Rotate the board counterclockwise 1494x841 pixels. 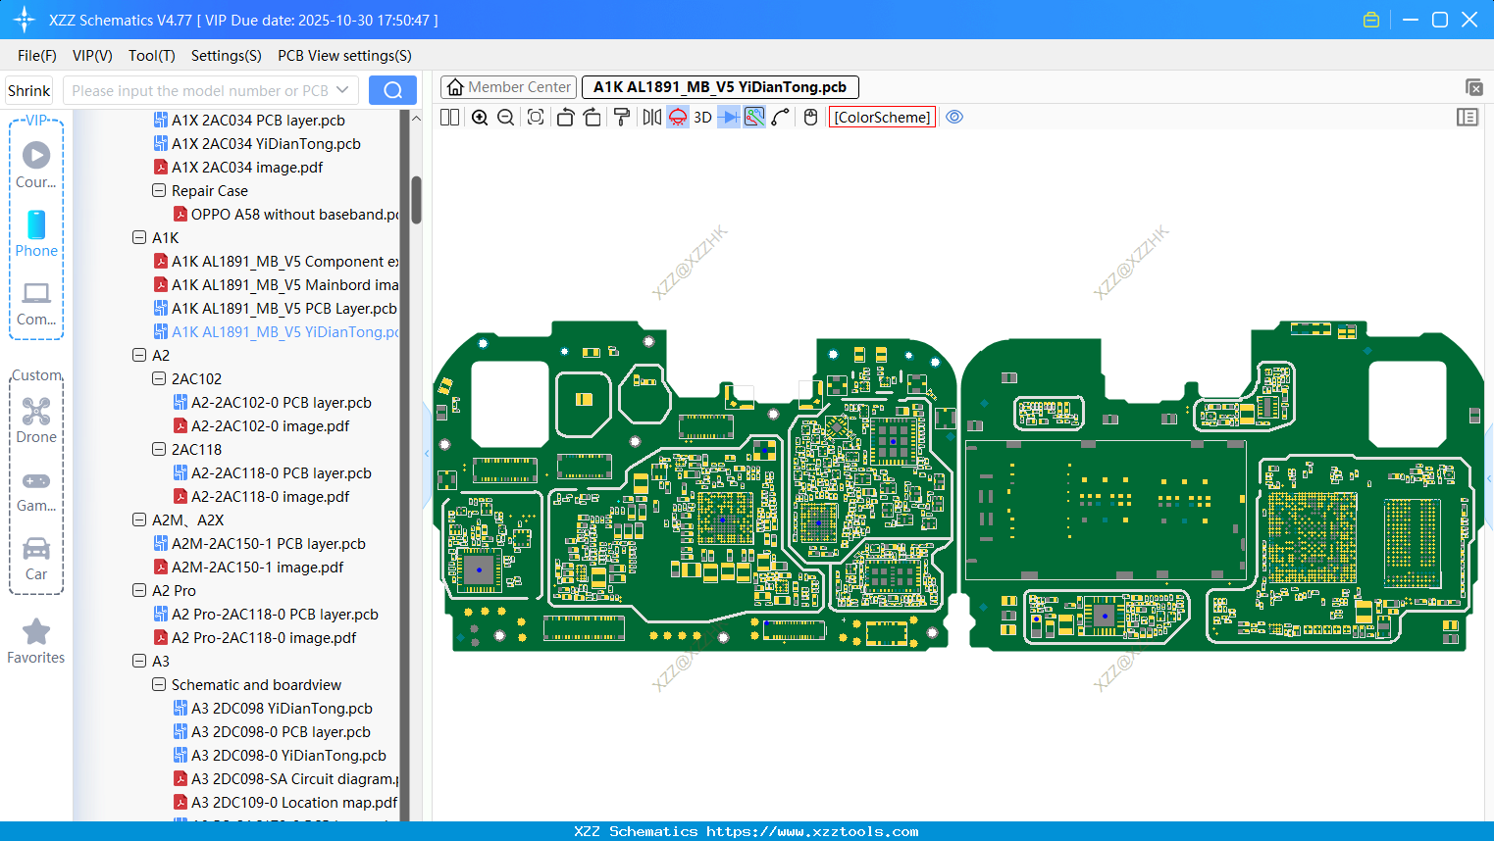[565, 118]
